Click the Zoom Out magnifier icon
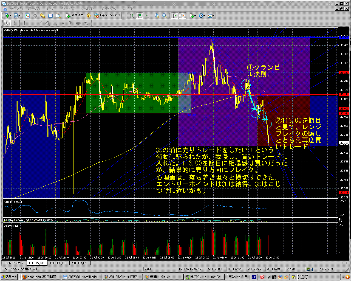Viewport: 351px width, 281px height. pos(165,16)
